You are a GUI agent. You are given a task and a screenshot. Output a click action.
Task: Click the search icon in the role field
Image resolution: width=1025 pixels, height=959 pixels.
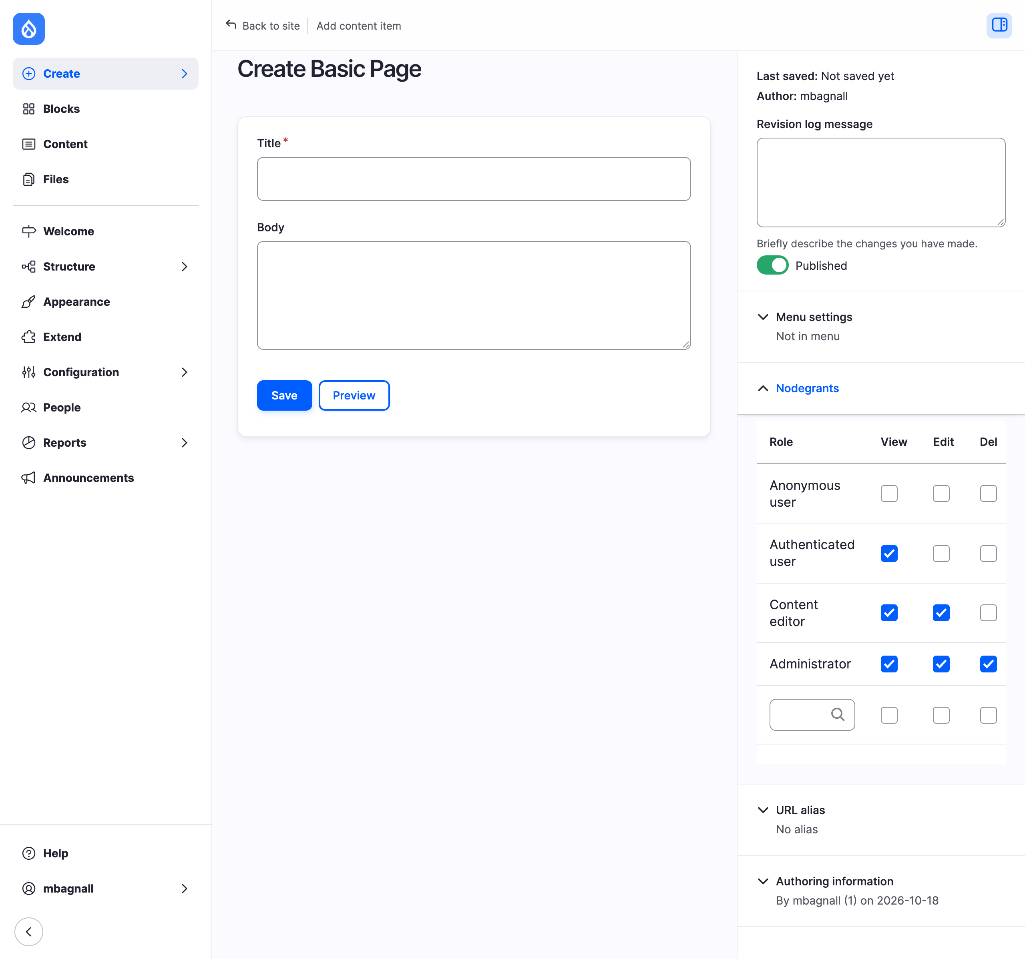click(x=838, y=714)
